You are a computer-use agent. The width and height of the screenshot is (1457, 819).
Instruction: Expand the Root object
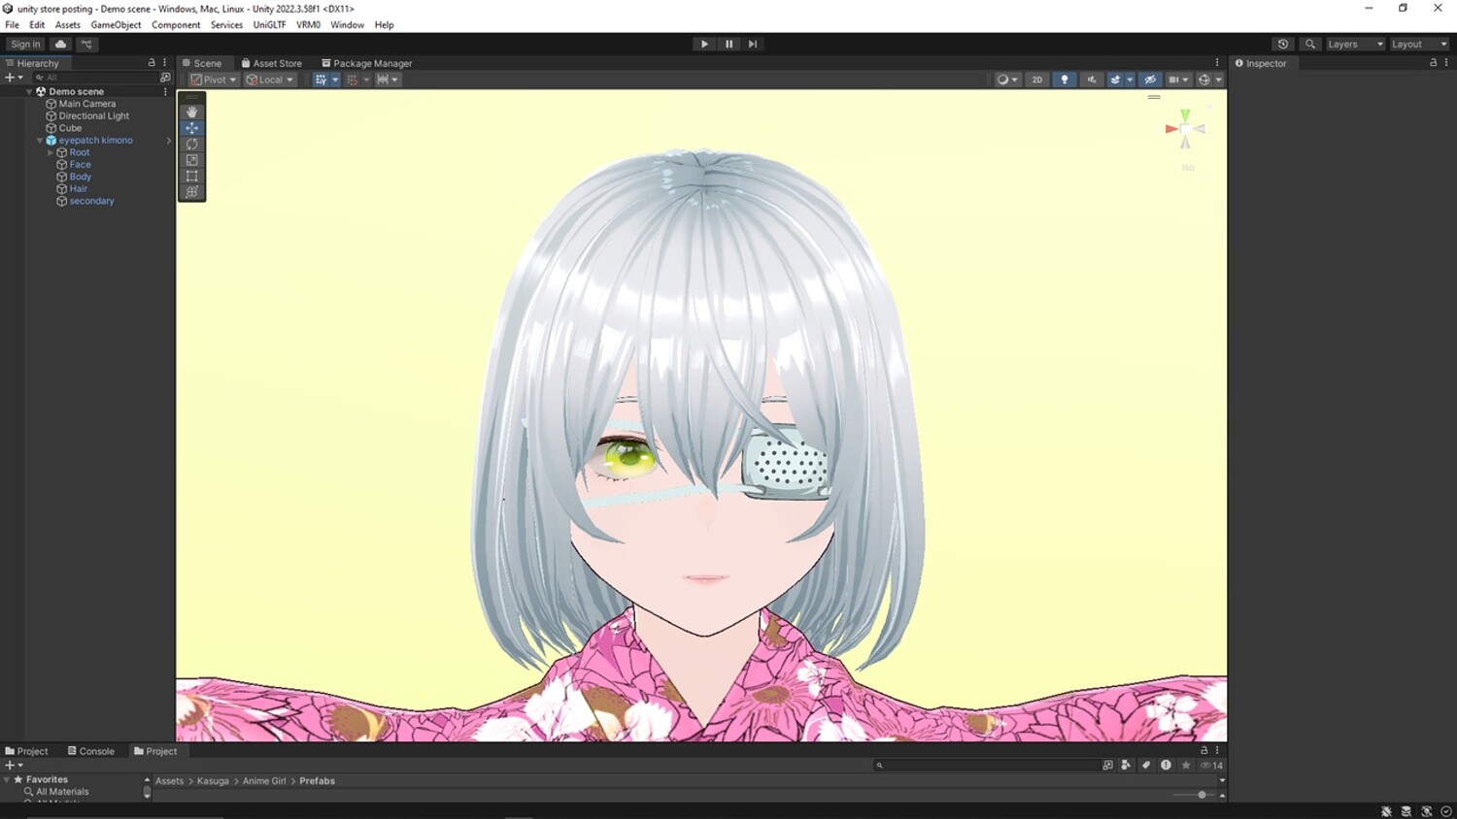[x=51, y=152]
